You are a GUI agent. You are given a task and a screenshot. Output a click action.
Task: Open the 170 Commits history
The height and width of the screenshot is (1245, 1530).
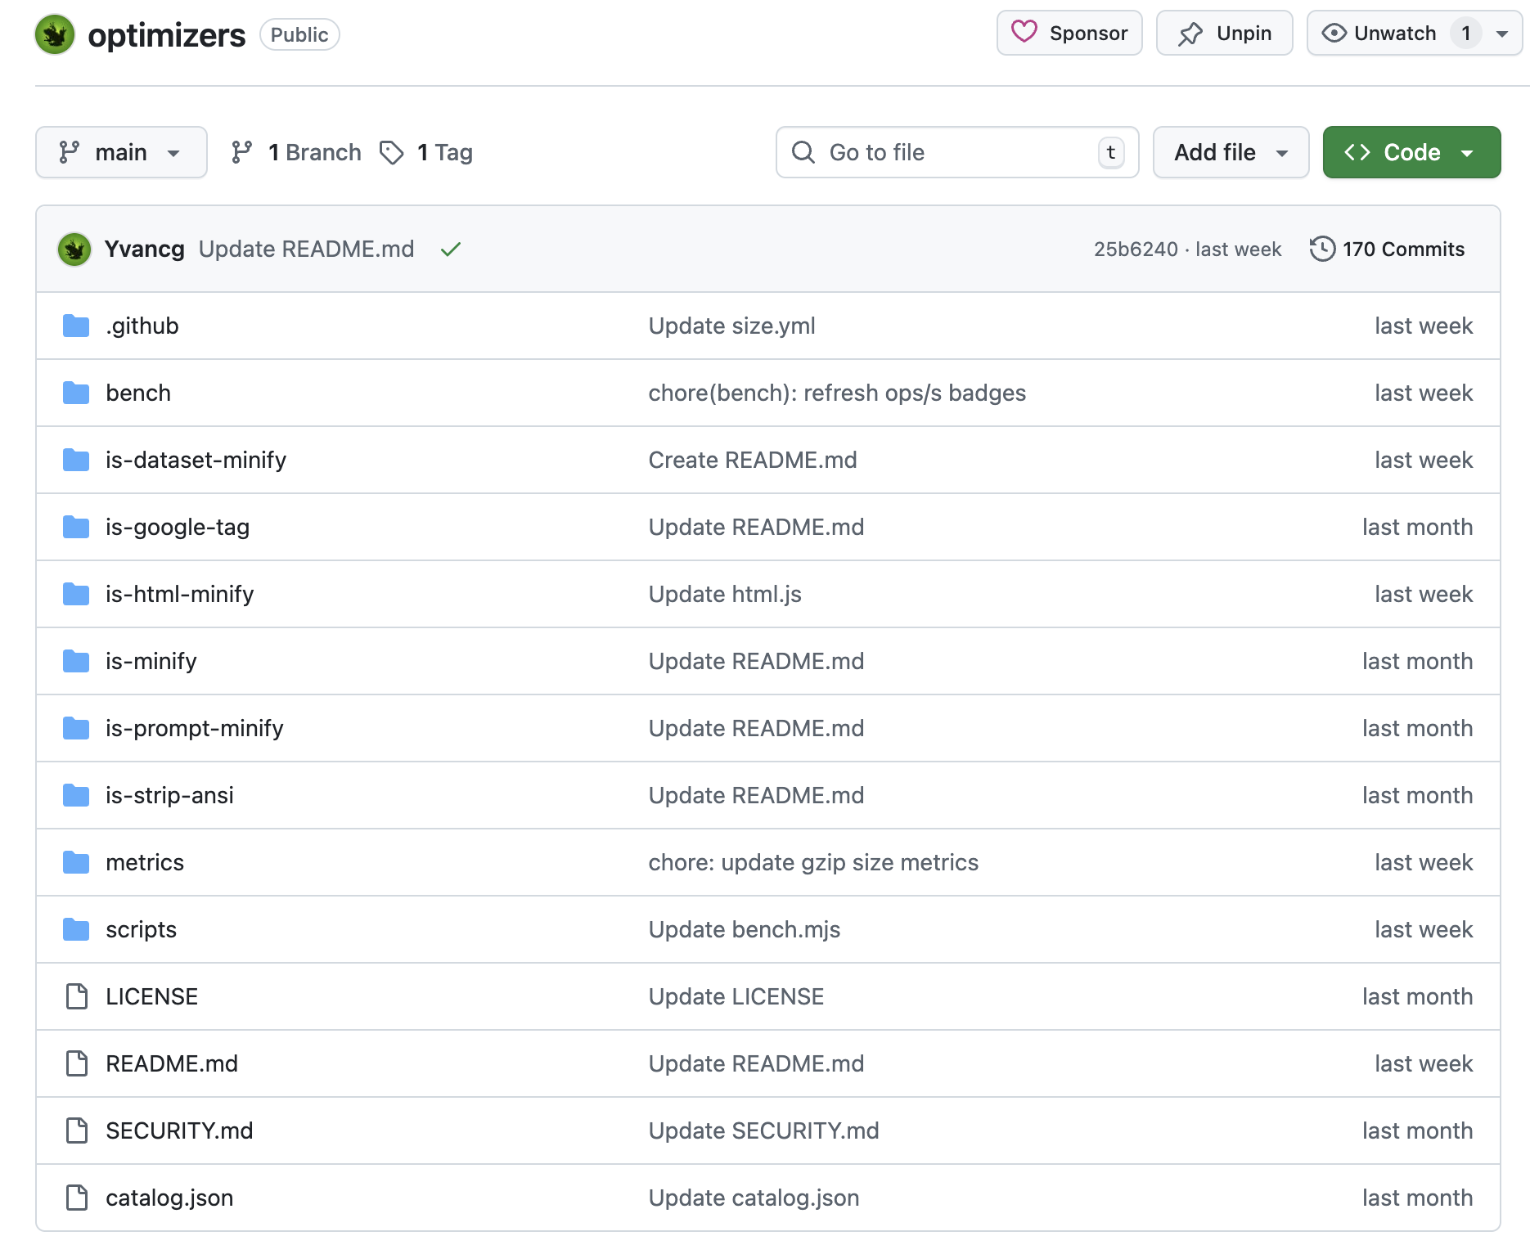point(1402,249)
